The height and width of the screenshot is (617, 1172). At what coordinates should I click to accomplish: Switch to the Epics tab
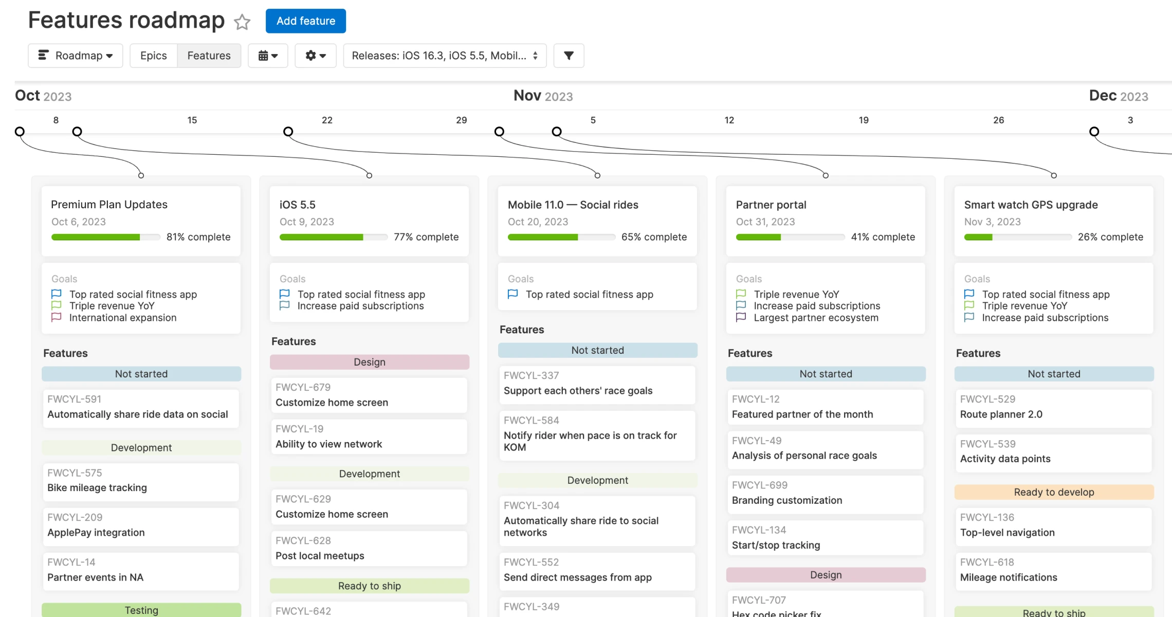153,56
